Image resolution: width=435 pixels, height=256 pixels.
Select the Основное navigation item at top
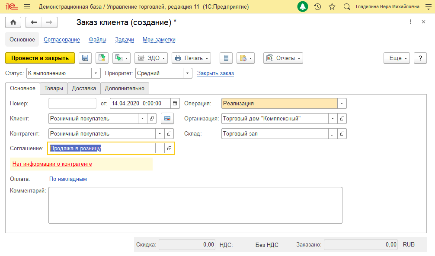click(22, 40)
